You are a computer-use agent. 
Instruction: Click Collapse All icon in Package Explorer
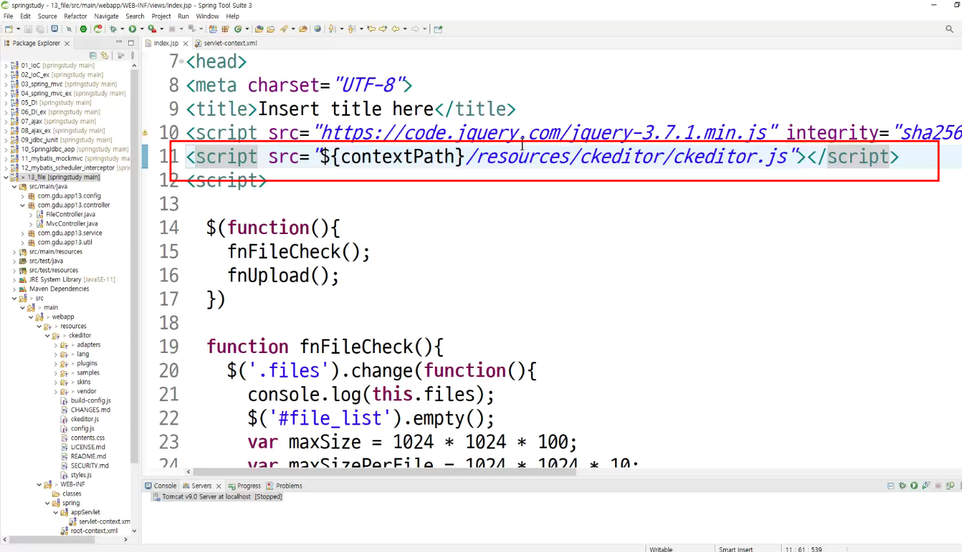click(x=92, y=55)
